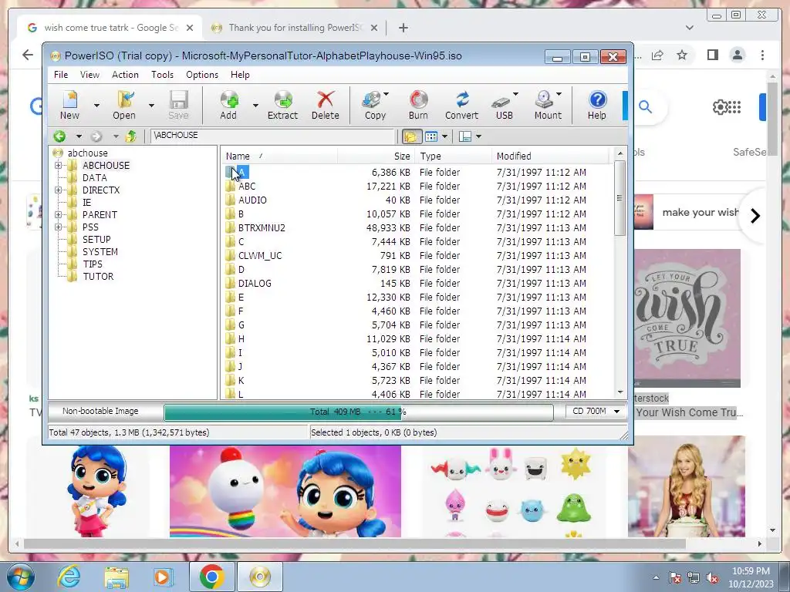Expand the PSS tree node
The height and width of the screenshot is (592, 790).
[x=59, y=227]
